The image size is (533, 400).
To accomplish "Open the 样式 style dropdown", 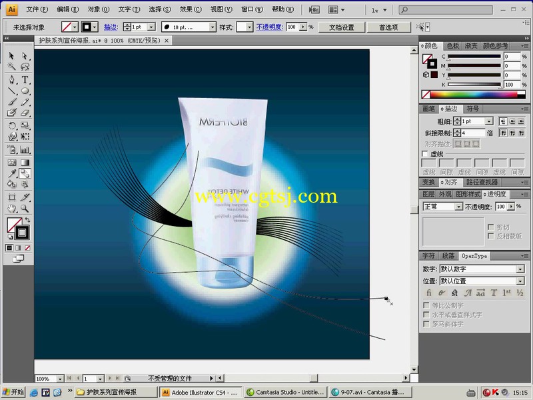I will pos(249,27).
